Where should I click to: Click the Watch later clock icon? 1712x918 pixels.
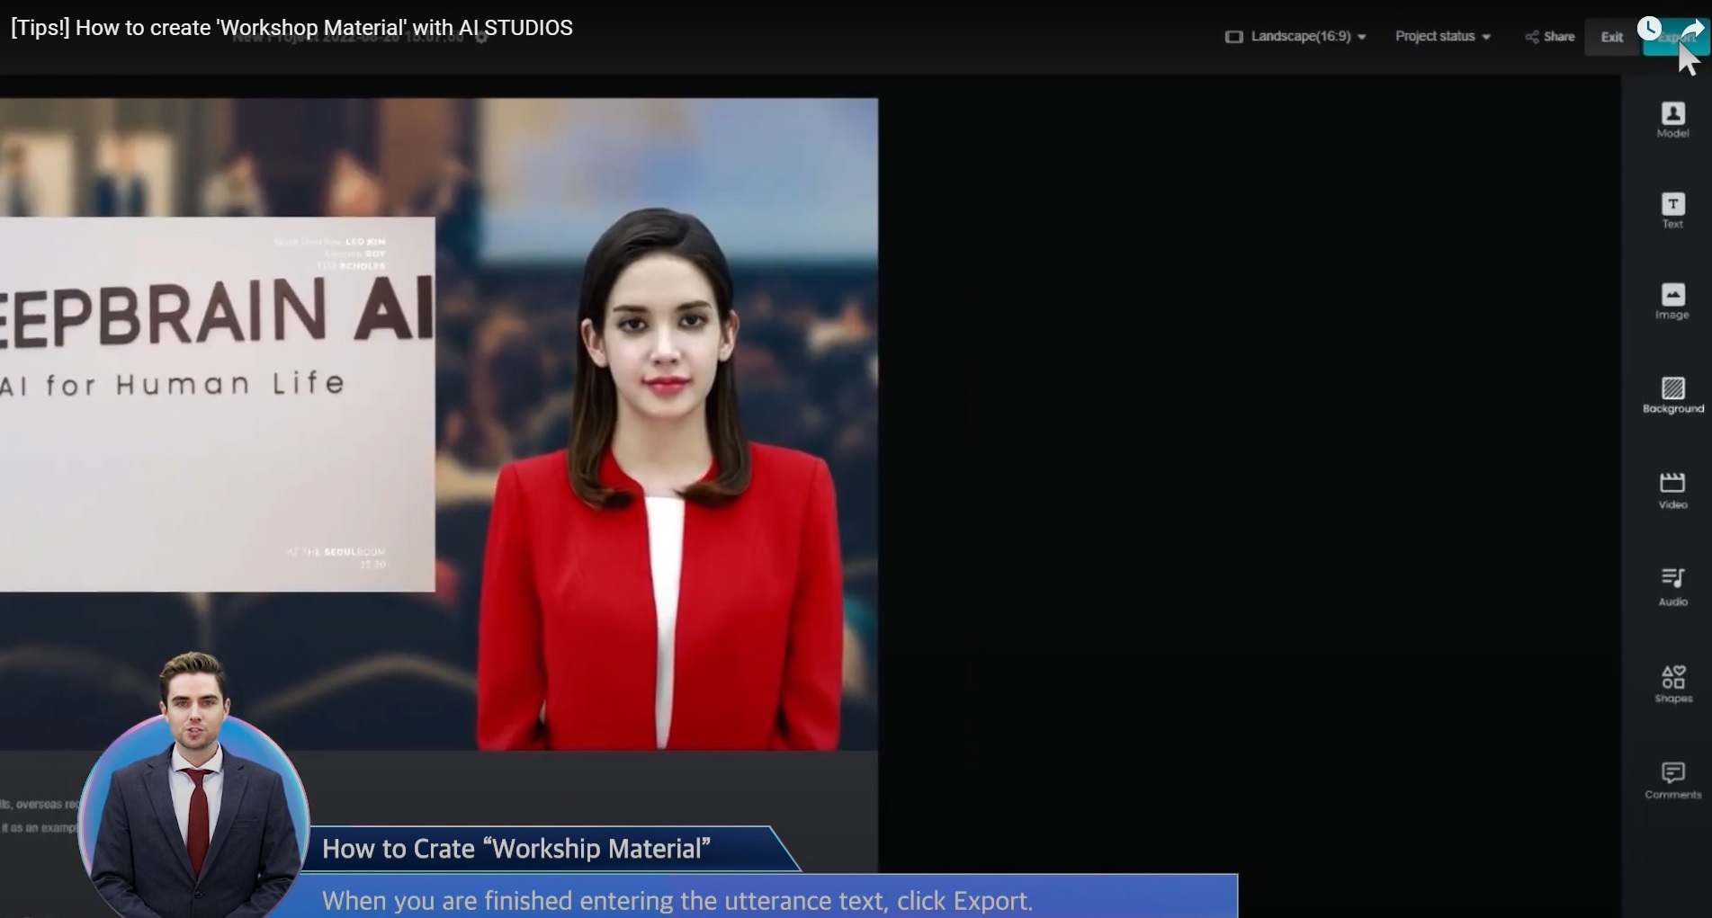(x=1649, y=28)
